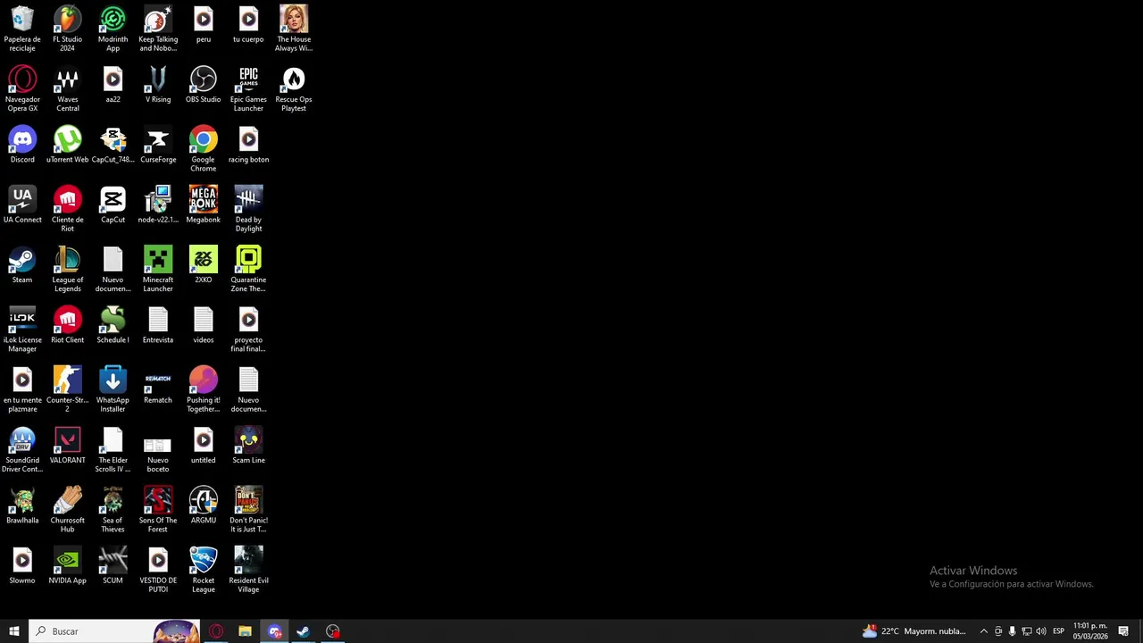Select the 'videos' text document
The height and width of the screenshot is (643, 1143).
pos(203,324)
